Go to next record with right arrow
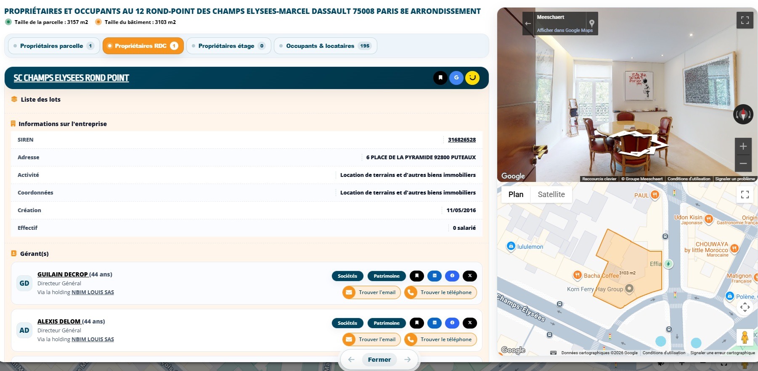This screenshot has height=371, width=758. coord(407,360)
